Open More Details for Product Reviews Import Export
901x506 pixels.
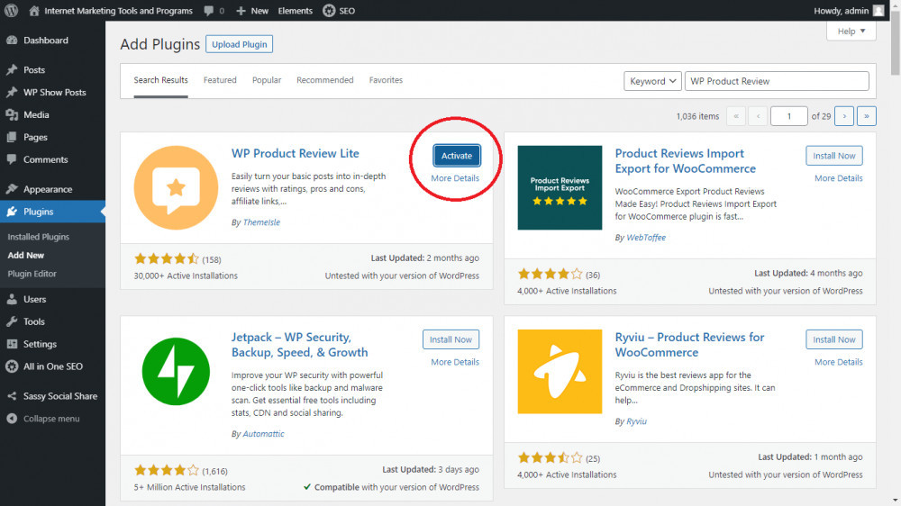click(838, 178)
